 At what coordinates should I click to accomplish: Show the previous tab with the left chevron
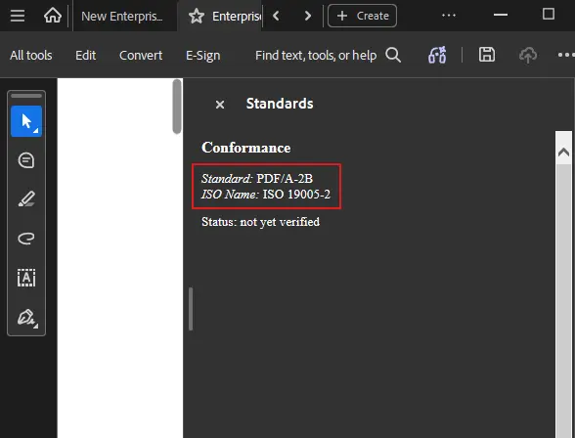(x=276, y=16)
